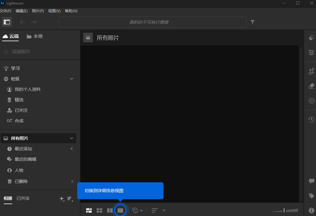The image size is (316, 216).
Task: Click the photo grid vertical scrollbar
Action: click(x=301, y=124)
